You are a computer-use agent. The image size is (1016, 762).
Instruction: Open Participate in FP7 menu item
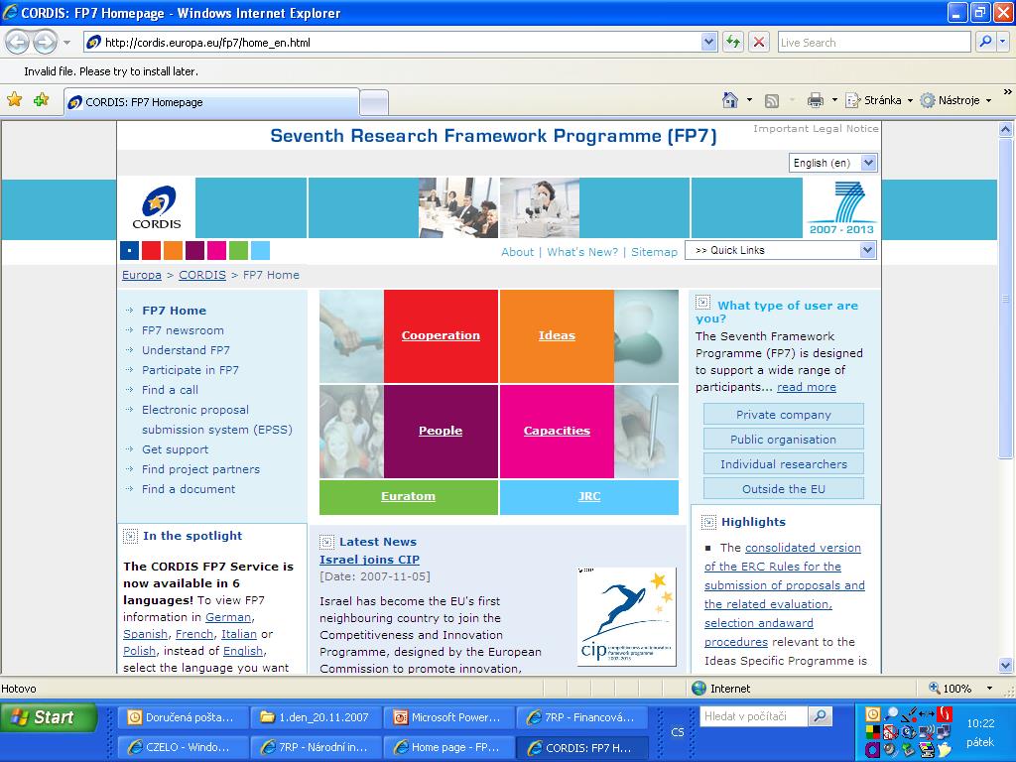click(190, 370)
